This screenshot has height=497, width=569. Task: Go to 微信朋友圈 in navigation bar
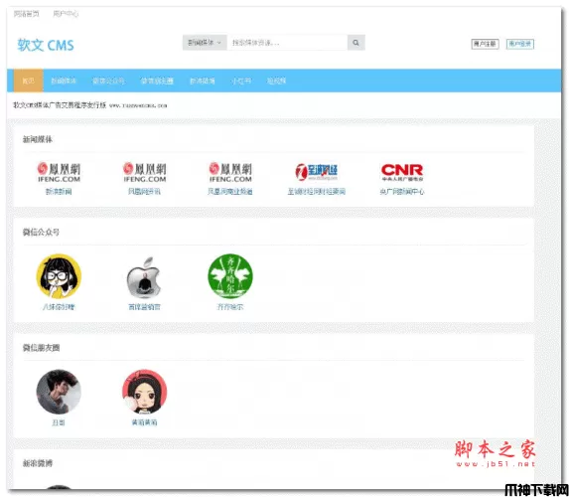point(157,81)
